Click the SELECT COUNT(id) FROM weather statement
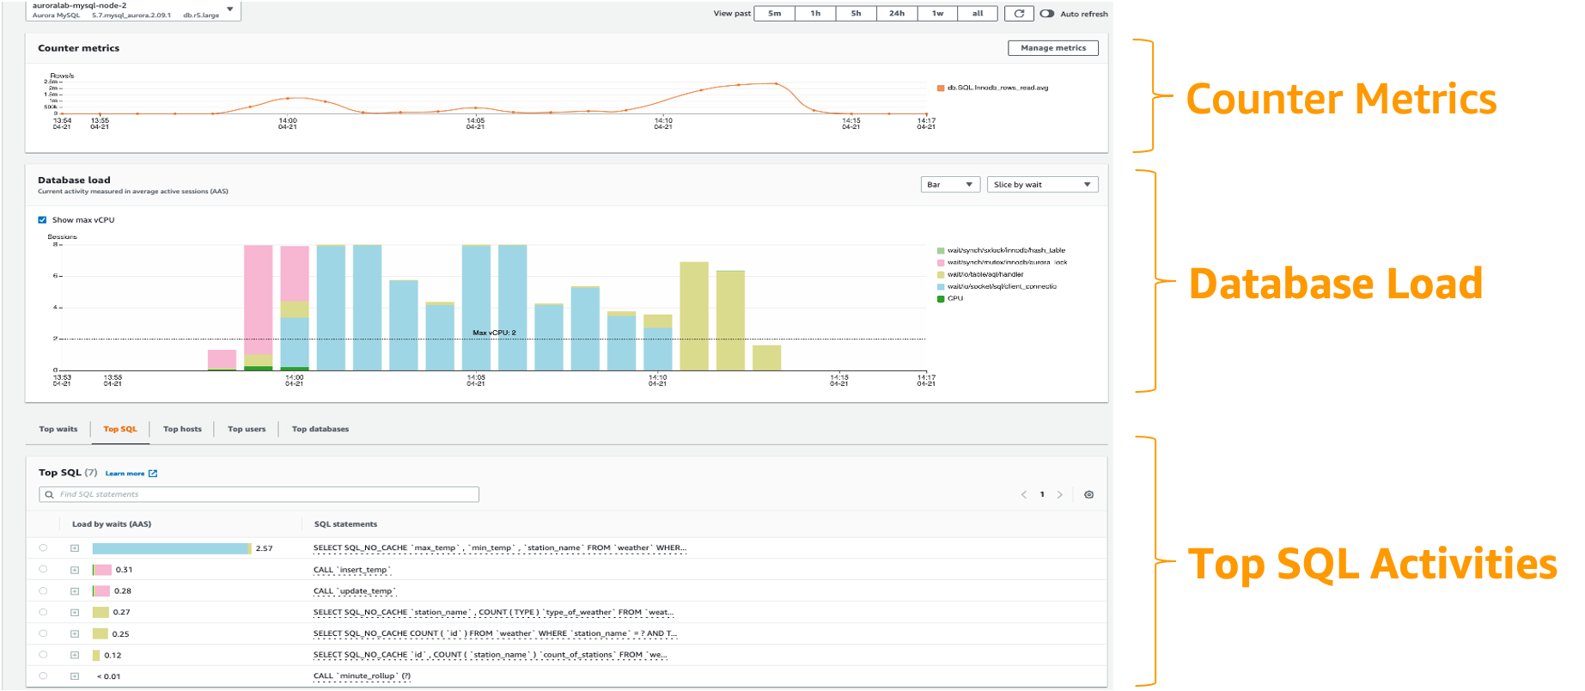Screen dimensions: 1585x691 tap(495, 634)
